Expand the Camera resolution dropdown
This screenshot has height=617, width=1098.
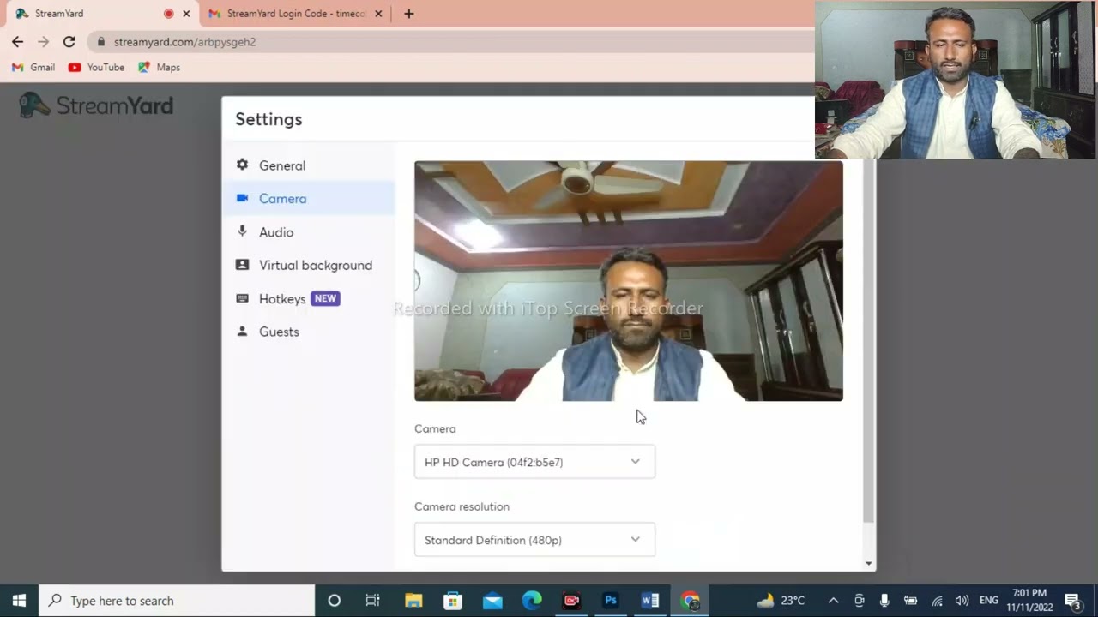(x=534, y=540)
